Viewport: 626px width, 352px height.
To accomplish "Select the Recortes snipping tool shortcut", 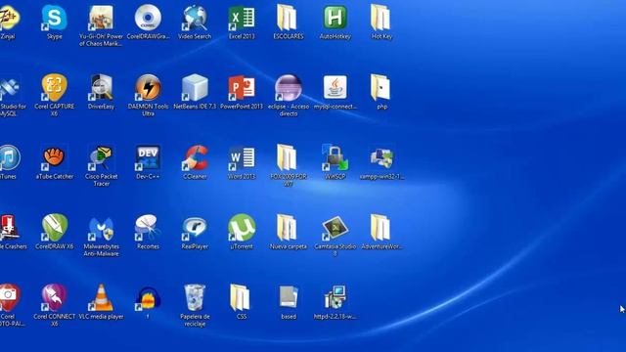I will pos(148,228).
